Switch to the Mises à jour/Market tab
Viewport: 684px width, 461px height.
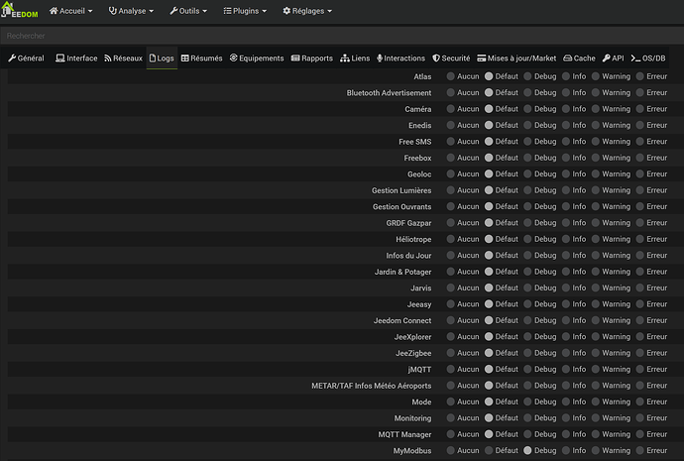point(516,58)
